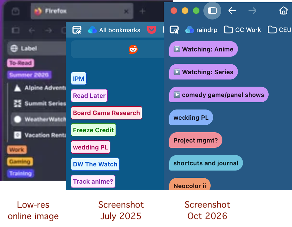Select the Watching: Anime tab group
Viewport: 292px width, 227px height.
coord(203,49)
